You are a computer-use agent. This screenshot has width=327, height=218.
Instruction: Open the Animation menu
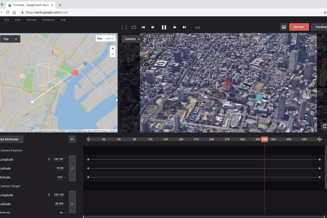[x=48, y=20]
